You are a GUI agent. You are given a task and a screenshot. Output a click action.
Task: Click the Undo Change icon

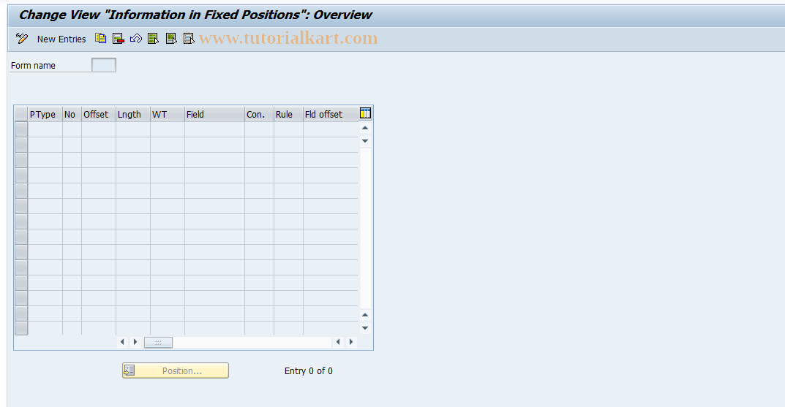[135, 39]
